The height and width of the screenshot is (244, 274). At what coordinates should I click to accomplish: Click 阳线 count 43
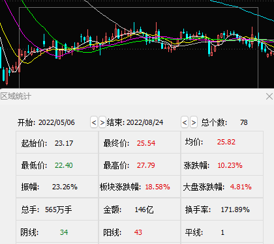pyautogui.click(x=138, y=232)
